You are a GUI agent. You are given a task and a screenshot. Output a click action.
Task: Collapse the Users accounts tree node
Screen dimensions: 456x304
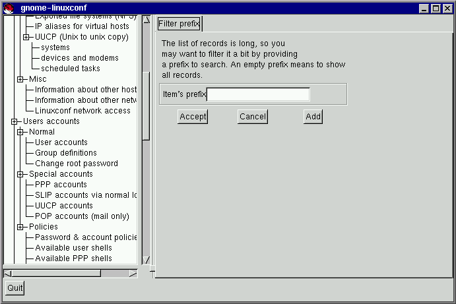[x=15, y=121]
